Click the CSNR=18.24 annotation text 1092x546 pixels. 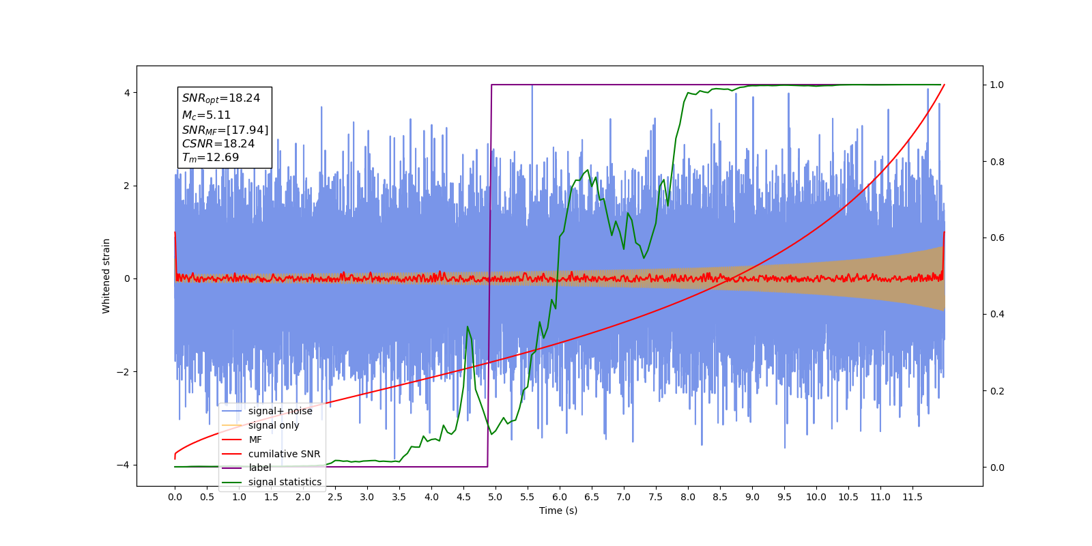pyautogui.click(x=218, y=144)
